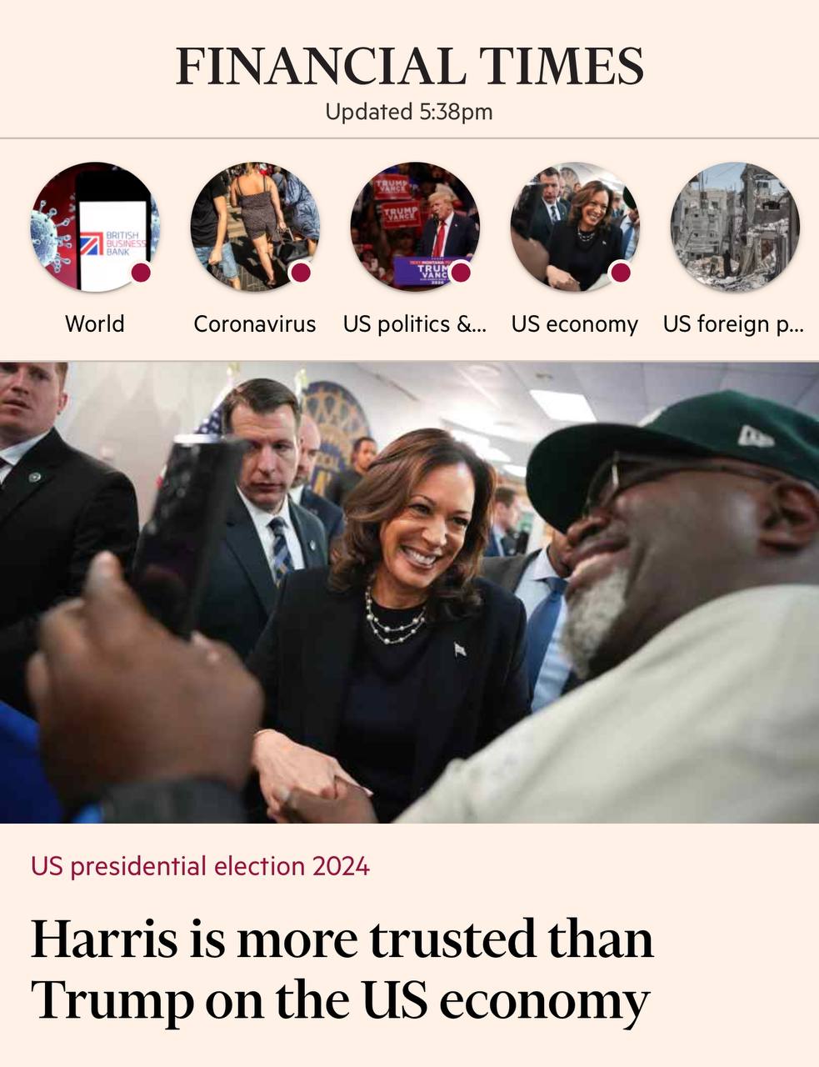Image resolution: width=819 pixels, height=1067 pixels.
Task: Click the Updated 5:38pm timestamp
Action: tap(409, 112)
